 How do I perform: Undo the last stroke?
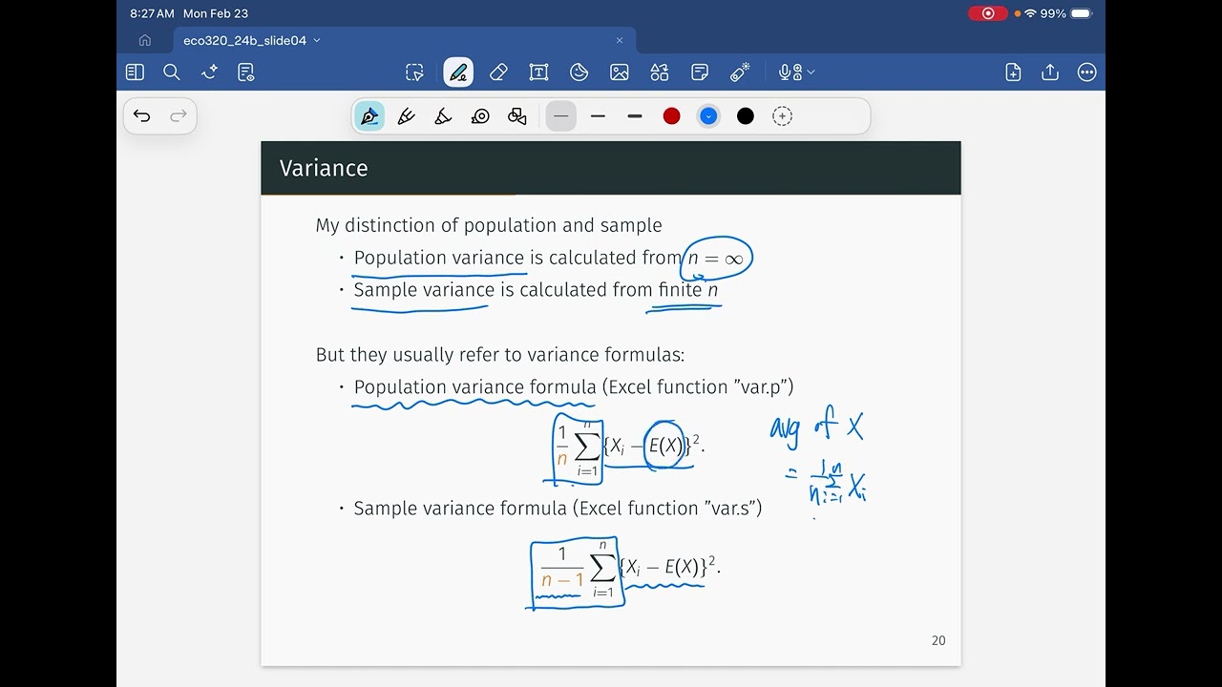[142, 115]
